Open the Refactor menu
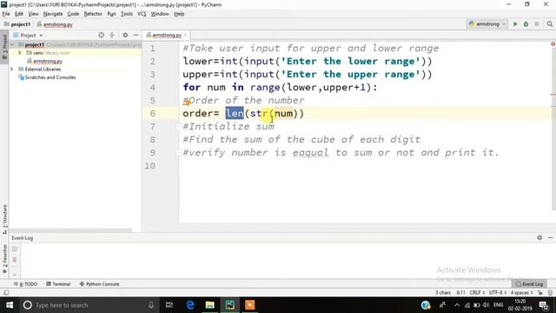This screenshot has width=556, height=313. (93, 14)
